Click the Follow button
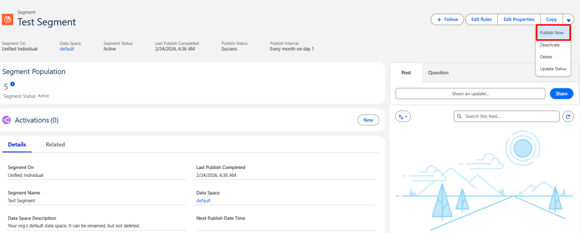The width and height of the screenshot is (580, 233). [x=446, y=19]
